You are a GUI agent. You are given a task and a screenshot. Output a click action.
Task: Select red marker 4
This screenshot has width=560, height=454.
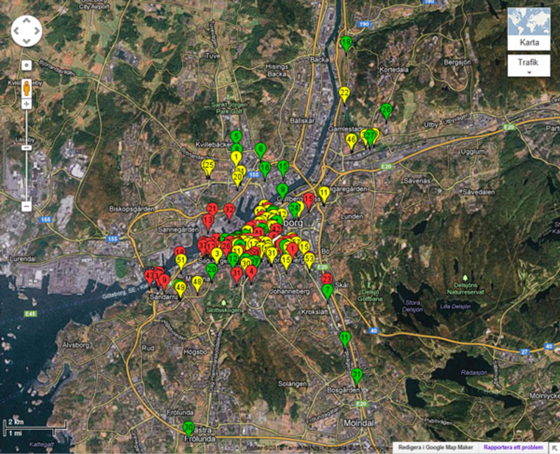tap(251, 272)
